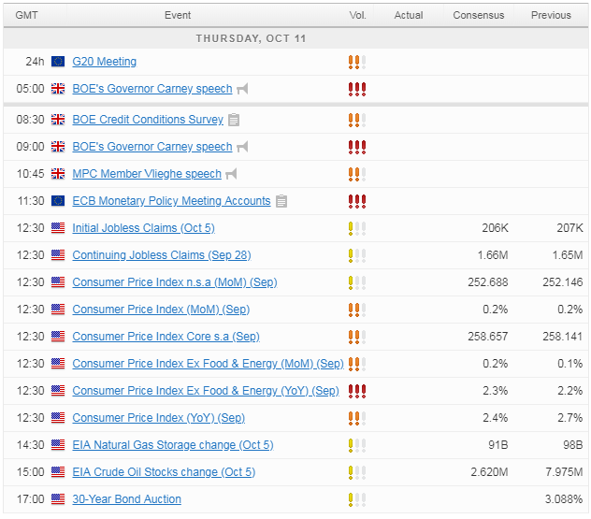Click EU flag on ECB Monetary Policy row

coord(58,201)
